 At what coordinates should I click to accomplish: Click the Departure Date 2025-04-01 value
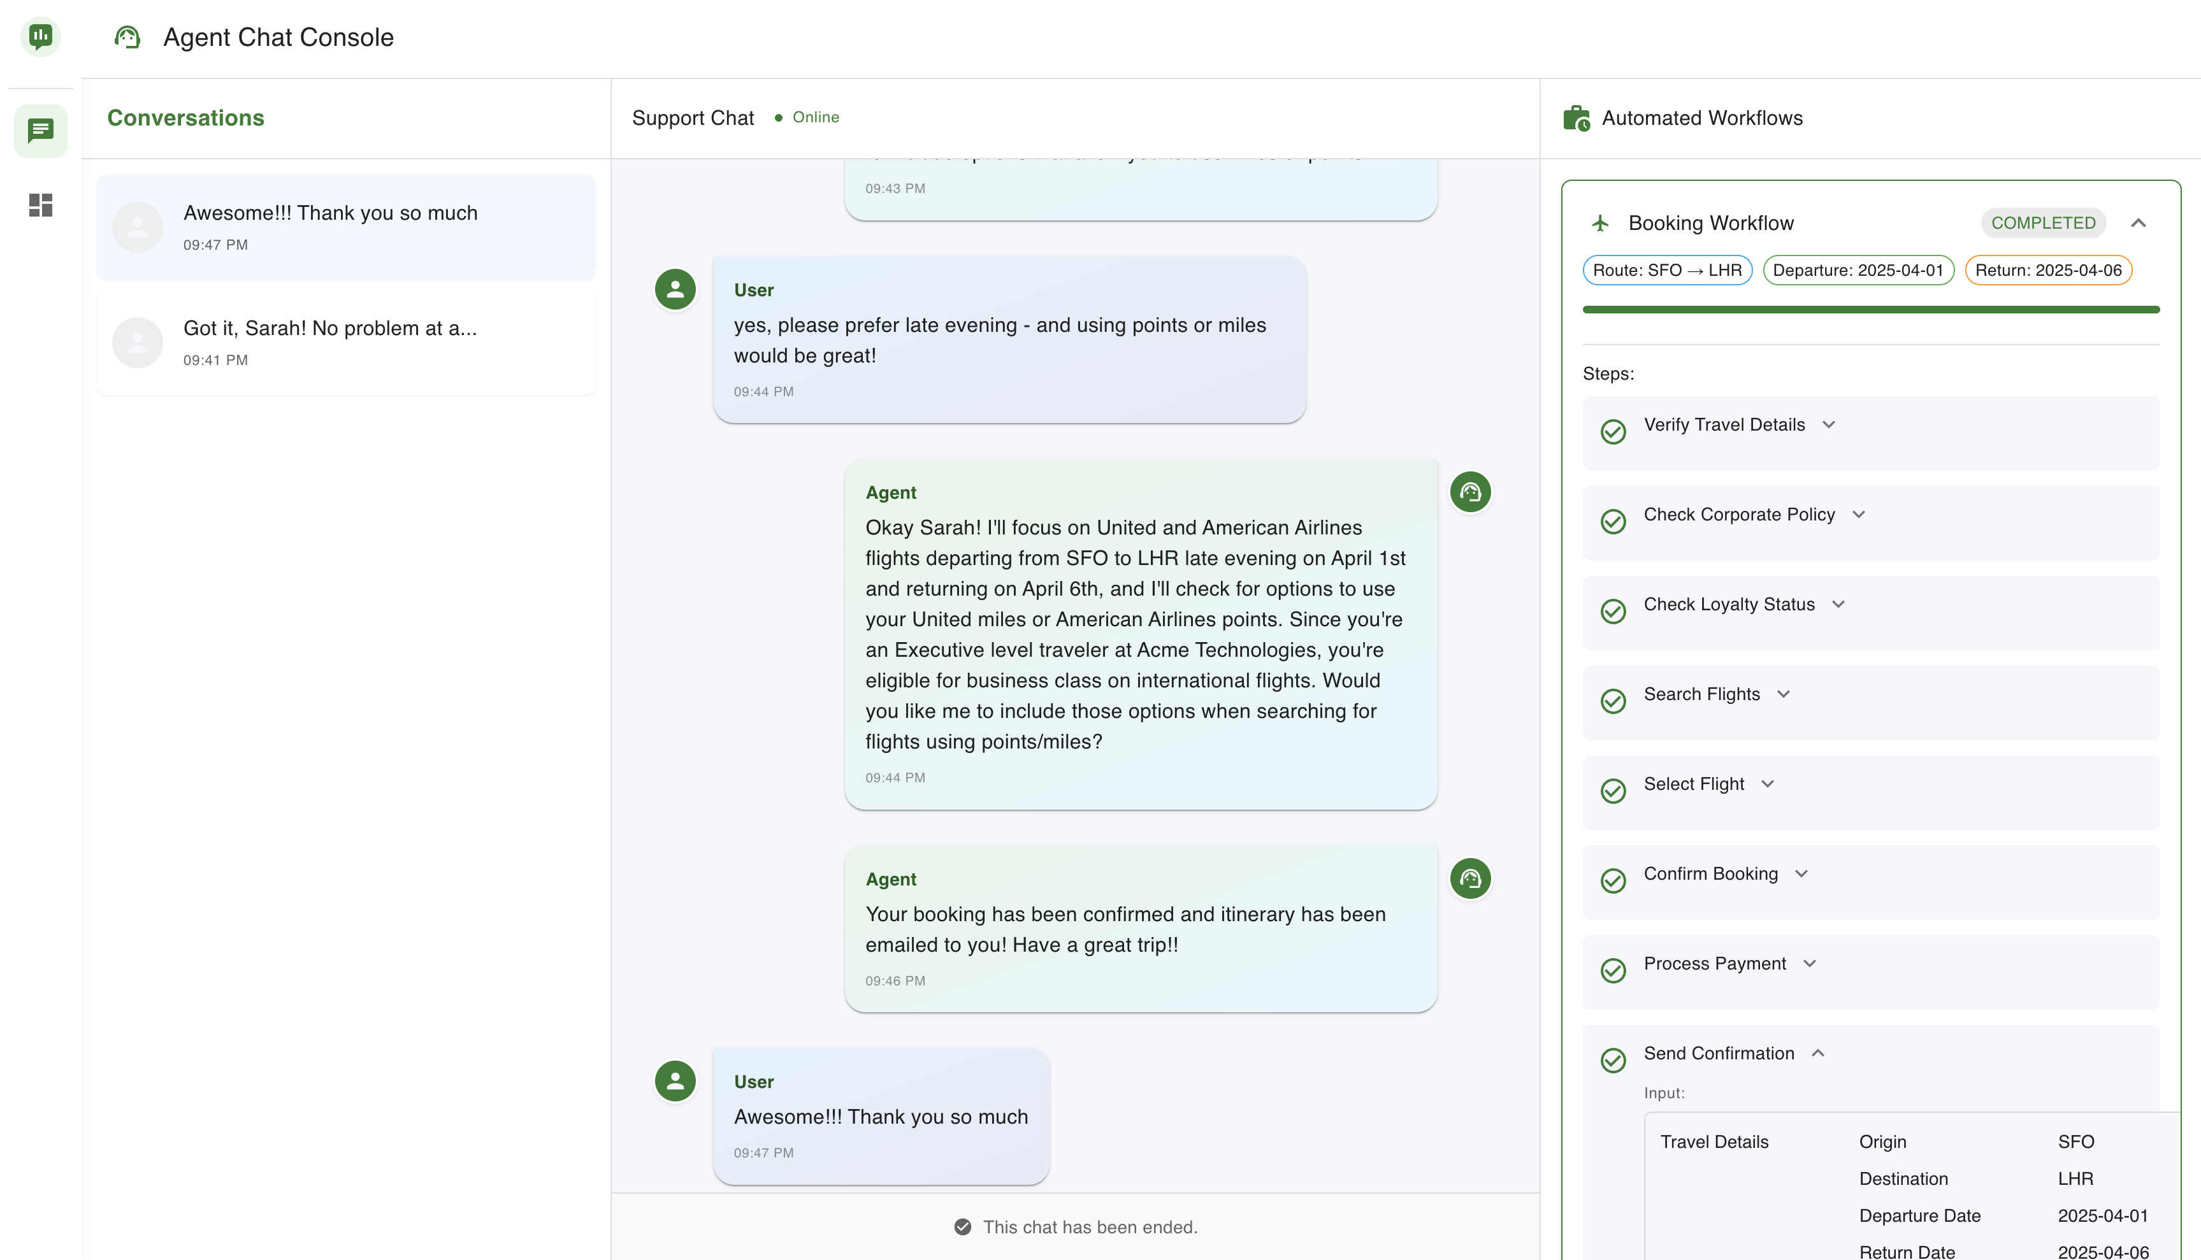(x=2104, y=1216)
